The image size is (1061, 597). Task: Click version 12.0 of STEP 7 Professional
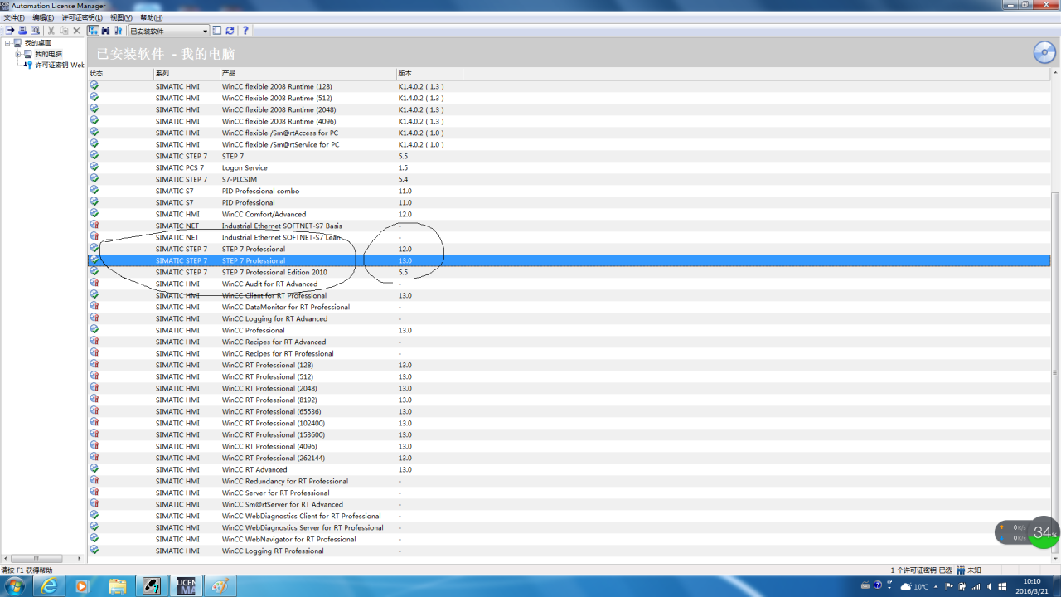click(405, 249)
